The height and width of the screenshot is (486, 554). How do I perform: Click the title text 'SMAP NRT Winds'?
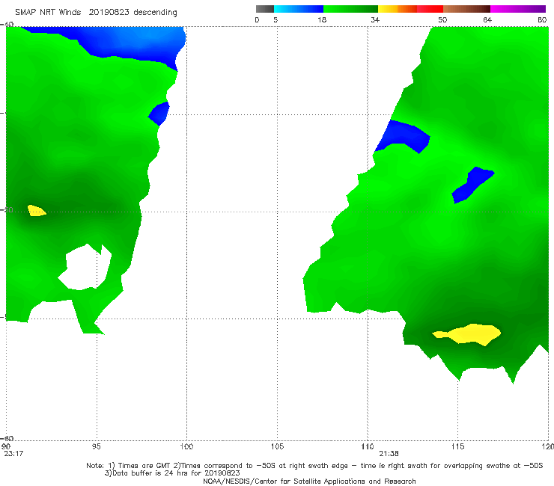click(x=48, y=12)
